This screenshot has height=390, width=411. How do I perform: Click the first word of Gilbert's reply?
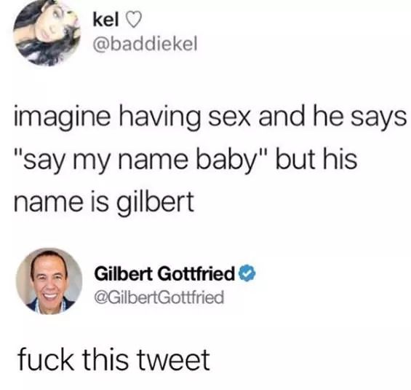pos(46,359)
